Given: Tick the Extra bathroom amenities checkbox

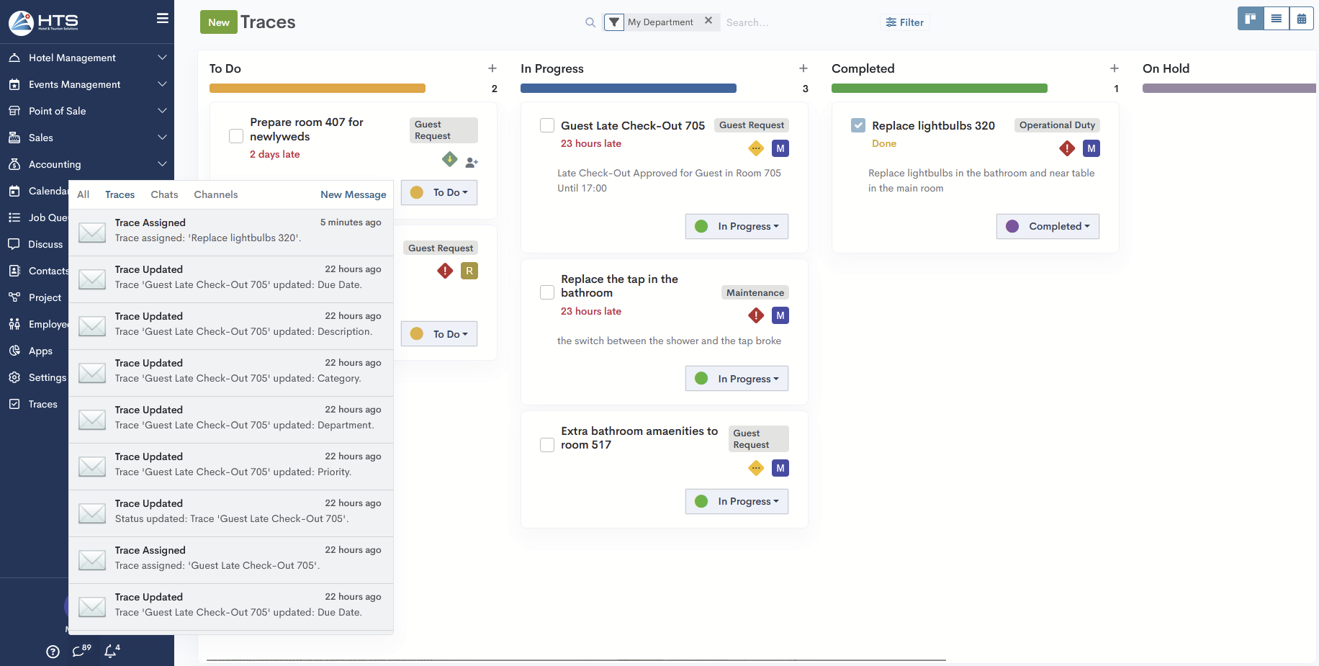Looking at the screenshot, I should pos(547,445).
